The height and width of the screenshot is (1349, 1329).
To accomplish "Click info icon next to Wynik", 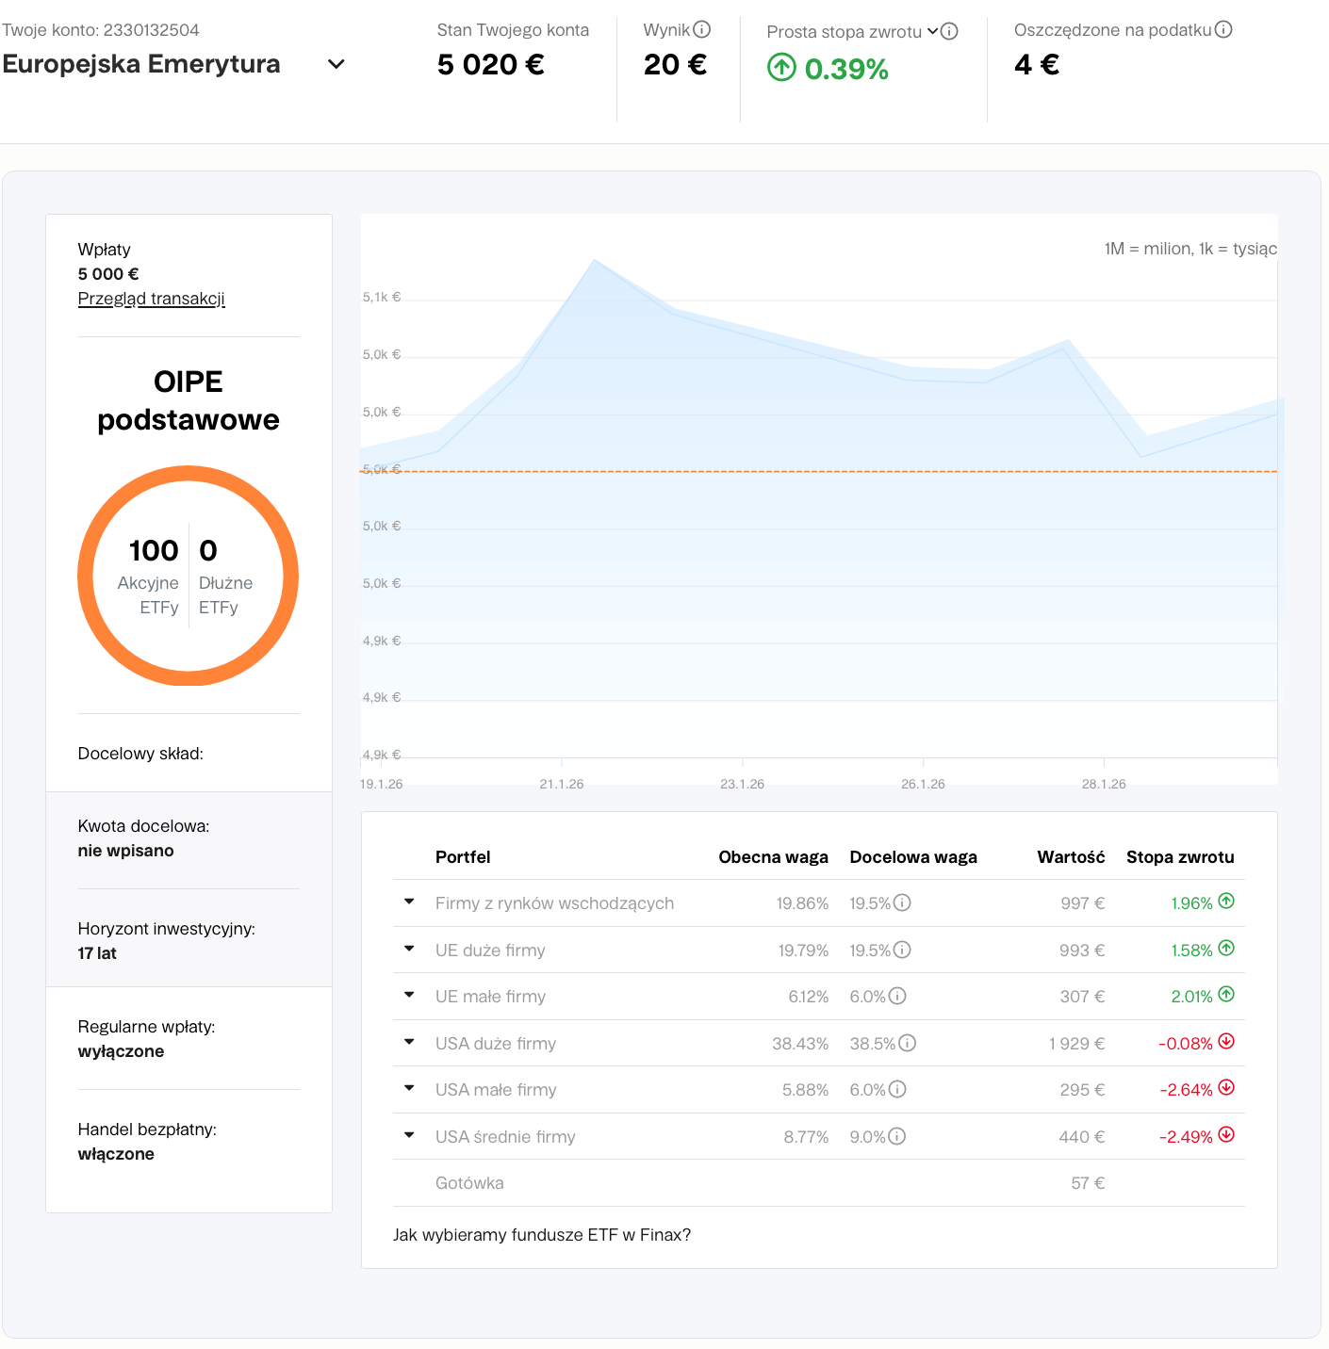I will tap(701, 30).
